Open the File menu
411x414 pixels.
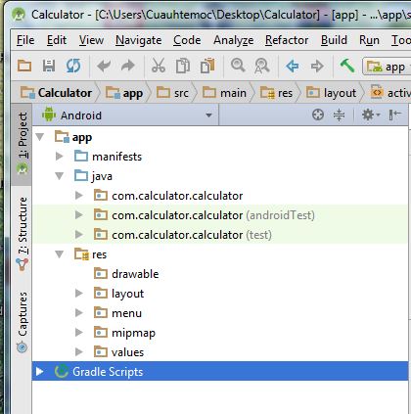pos(25,40)
